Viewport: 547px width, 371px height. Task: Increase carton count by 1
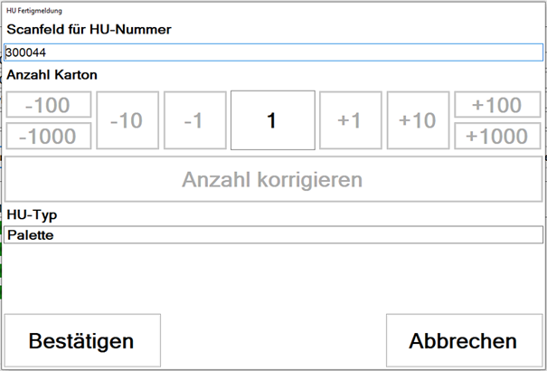351,120
